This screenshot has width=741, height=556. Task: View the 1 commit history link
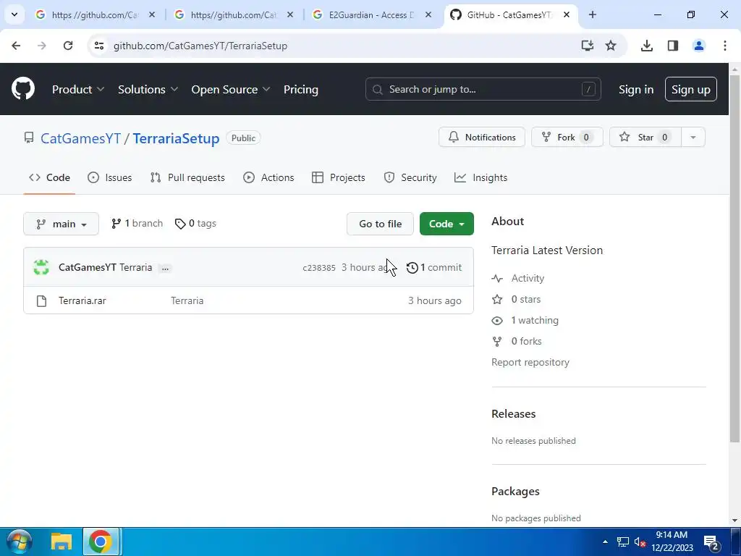[x=434, y=268]
